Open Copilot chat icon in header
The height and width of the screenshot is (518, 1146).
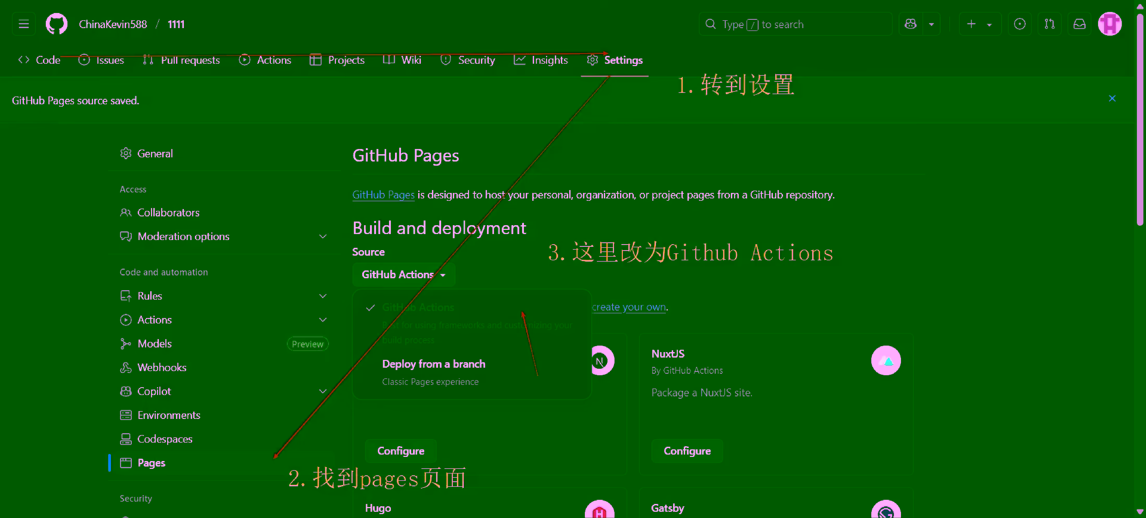910,24
